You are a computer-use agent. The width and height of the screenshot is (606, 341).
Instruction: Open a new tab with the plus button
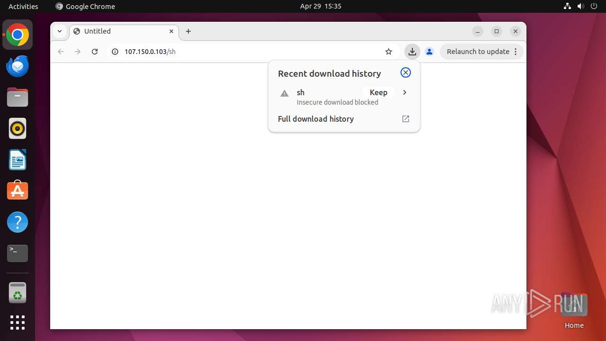click(188, 31)
